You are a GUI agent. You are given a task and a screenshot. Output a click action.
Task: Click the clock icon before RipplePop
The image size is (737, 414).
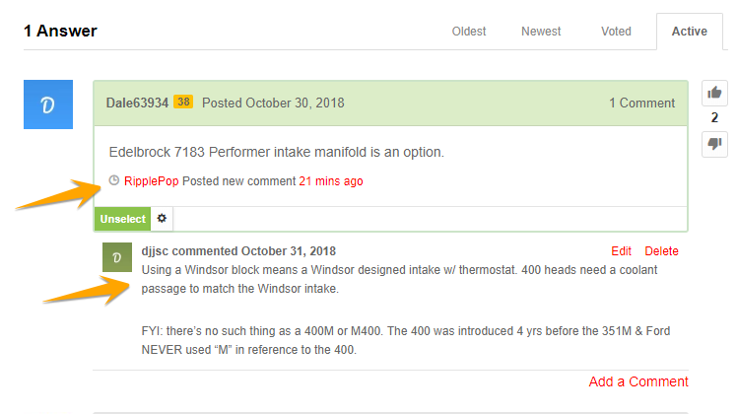click(113, 180)
